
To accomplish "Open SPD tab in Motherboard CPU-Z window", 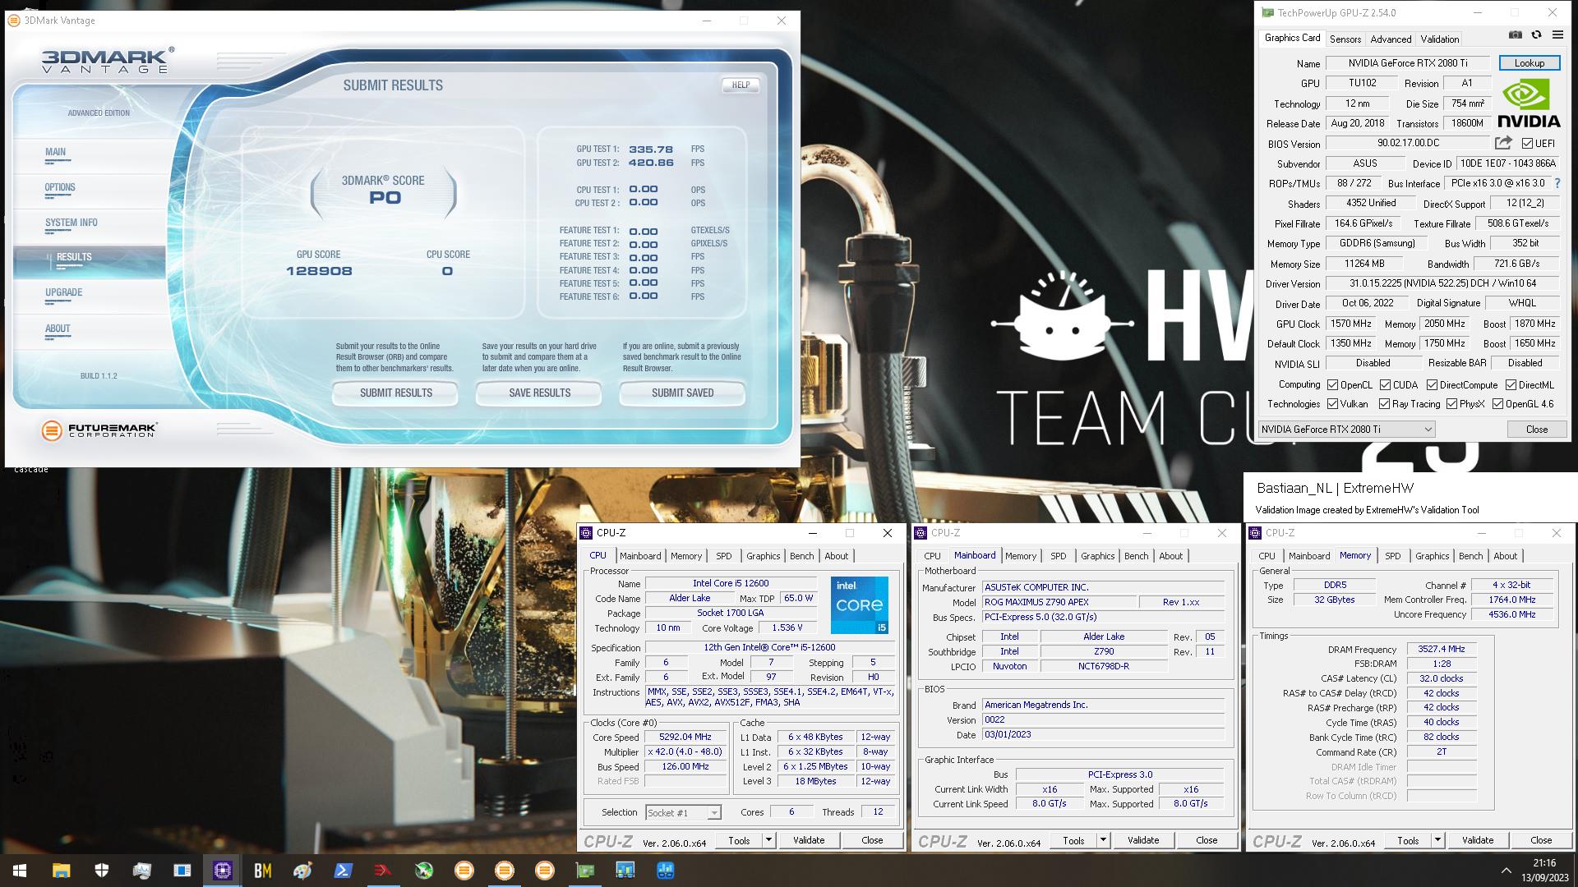I will tap(1059, 556).
